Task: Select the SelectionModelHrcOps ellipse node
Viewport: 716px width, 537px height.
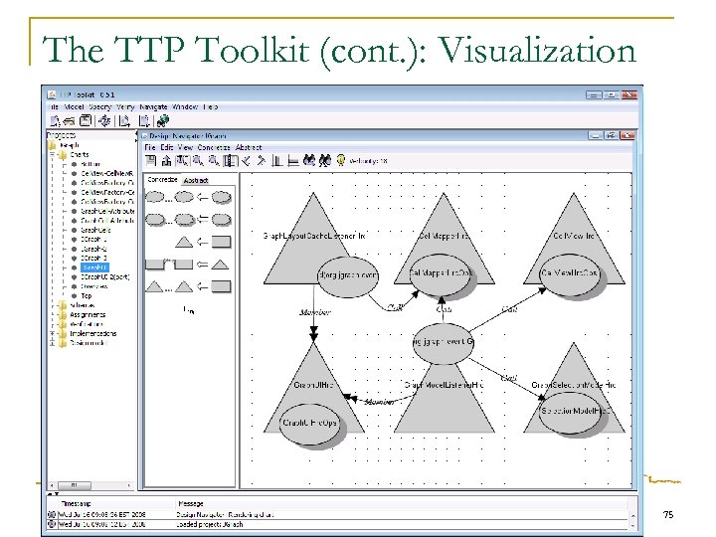Action: point(570,412)
